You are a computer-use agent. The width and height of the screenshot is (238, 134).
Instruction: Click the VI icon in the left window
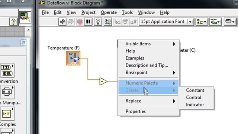click(x=25, y=17)
